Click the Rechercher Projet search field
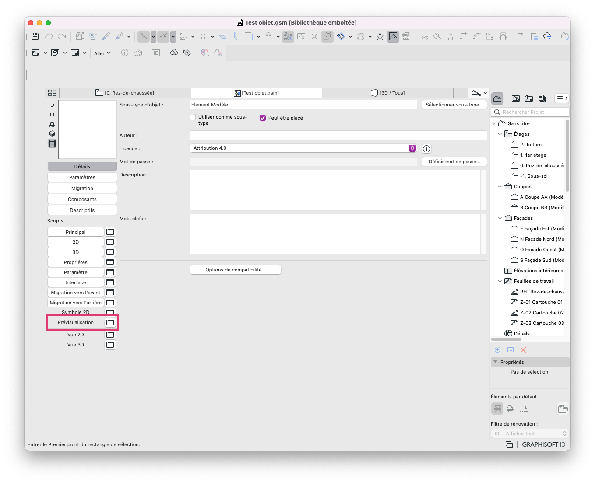595x483 pixels. 530,112
